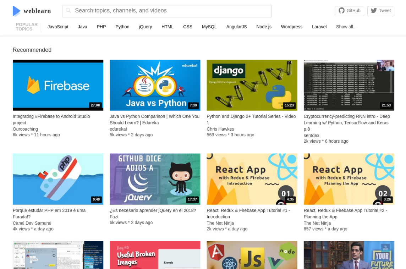The height and width of the screenshot is (269, 406).
Task: Click the Tweet button
Action: point(380,11)
